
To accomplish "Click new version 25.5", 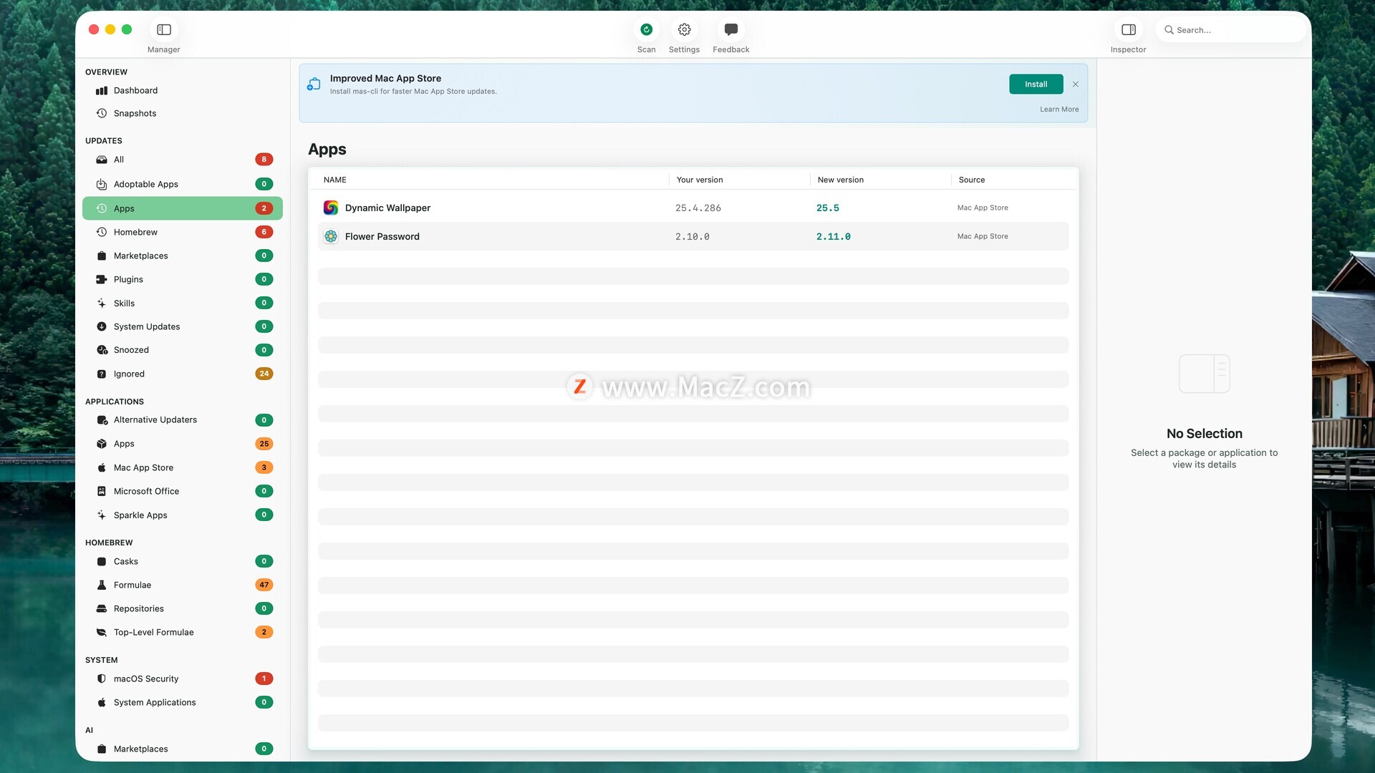I will tap(828, 208).
